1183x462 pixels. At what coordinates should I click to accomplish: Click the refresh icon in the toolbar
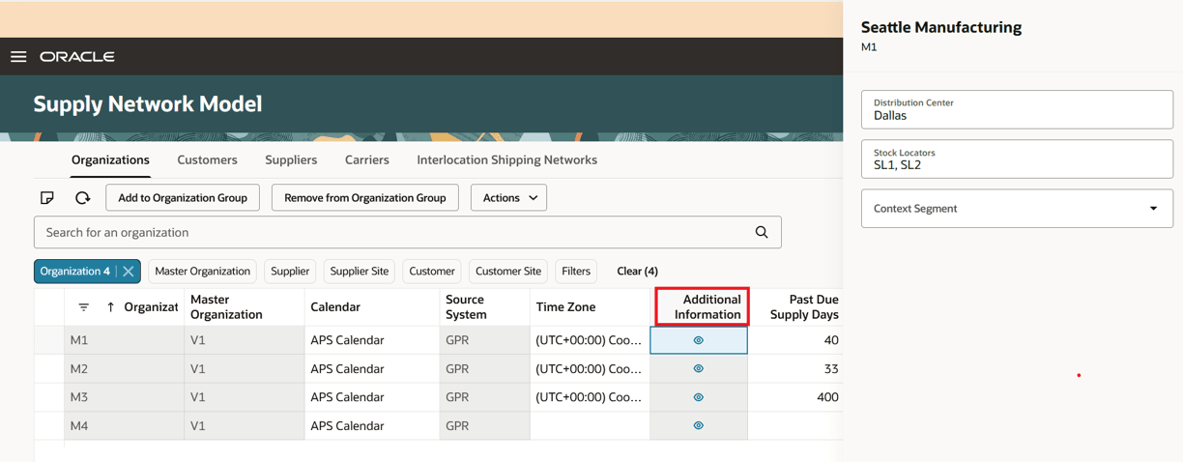82,198
